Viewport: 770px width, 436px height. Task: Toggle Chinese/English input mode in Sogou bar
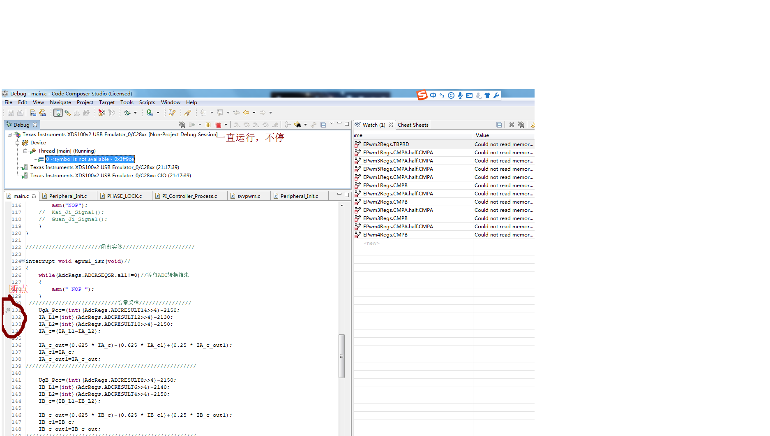point(433,95)
